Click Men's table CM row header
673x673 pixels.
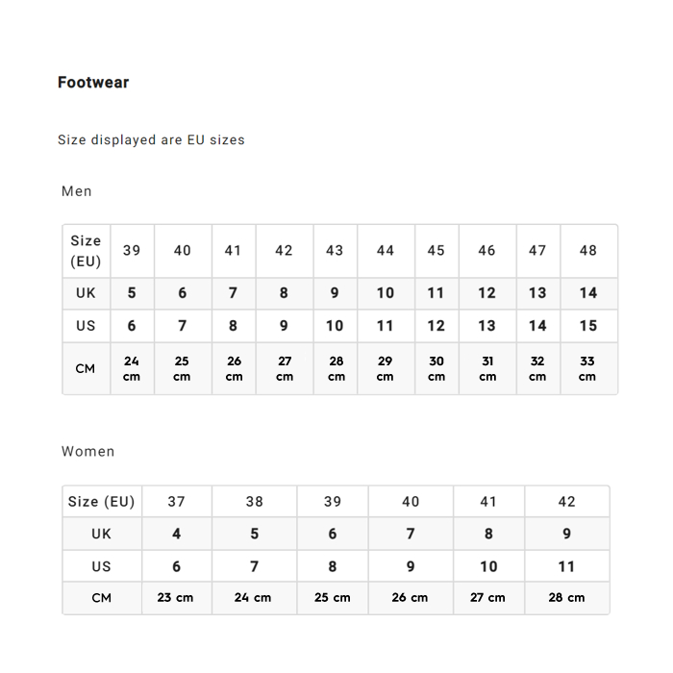[x=87, y=368]
